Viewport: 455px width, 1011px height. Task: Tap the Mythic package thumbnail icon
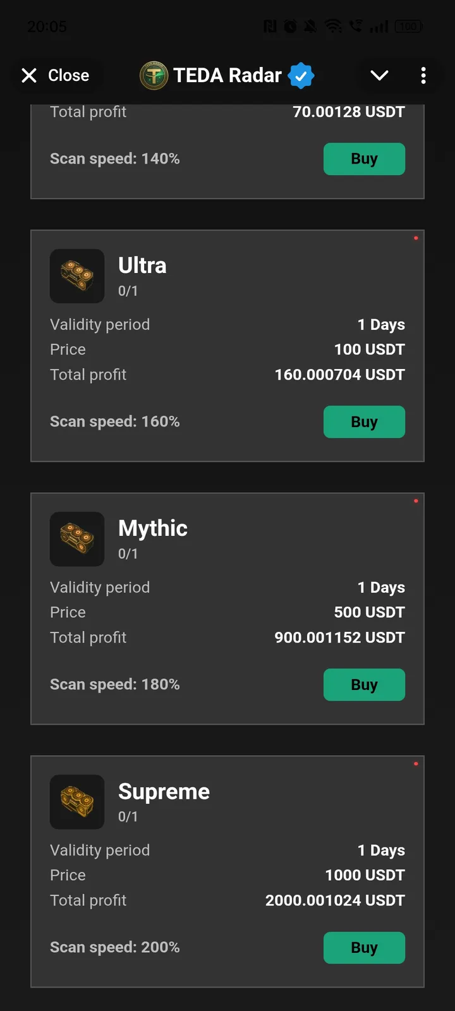click(x=77, y=539)
